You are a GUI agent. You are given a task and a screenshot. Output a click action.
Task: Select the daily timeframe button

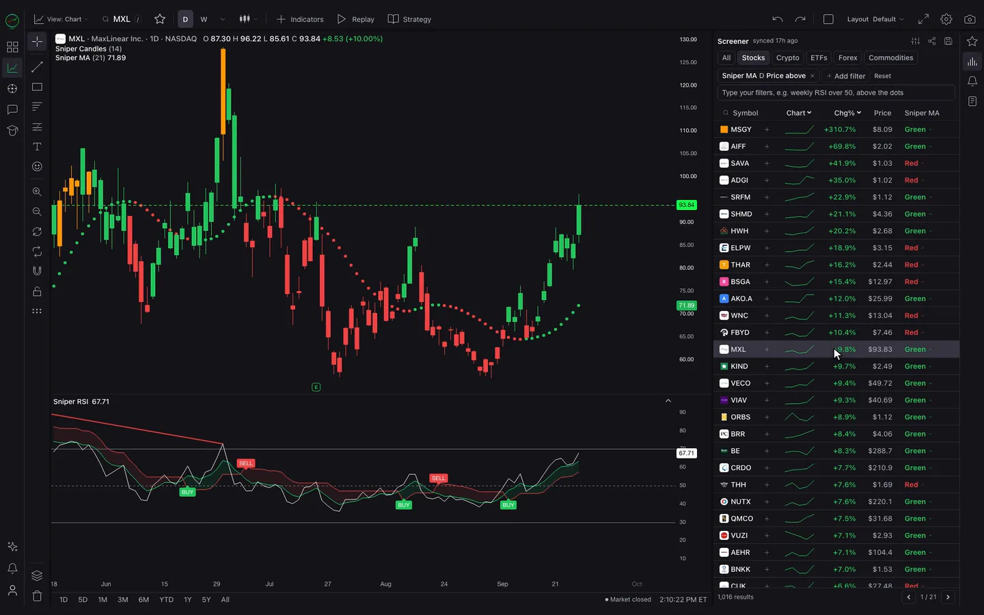click(185, 19)
